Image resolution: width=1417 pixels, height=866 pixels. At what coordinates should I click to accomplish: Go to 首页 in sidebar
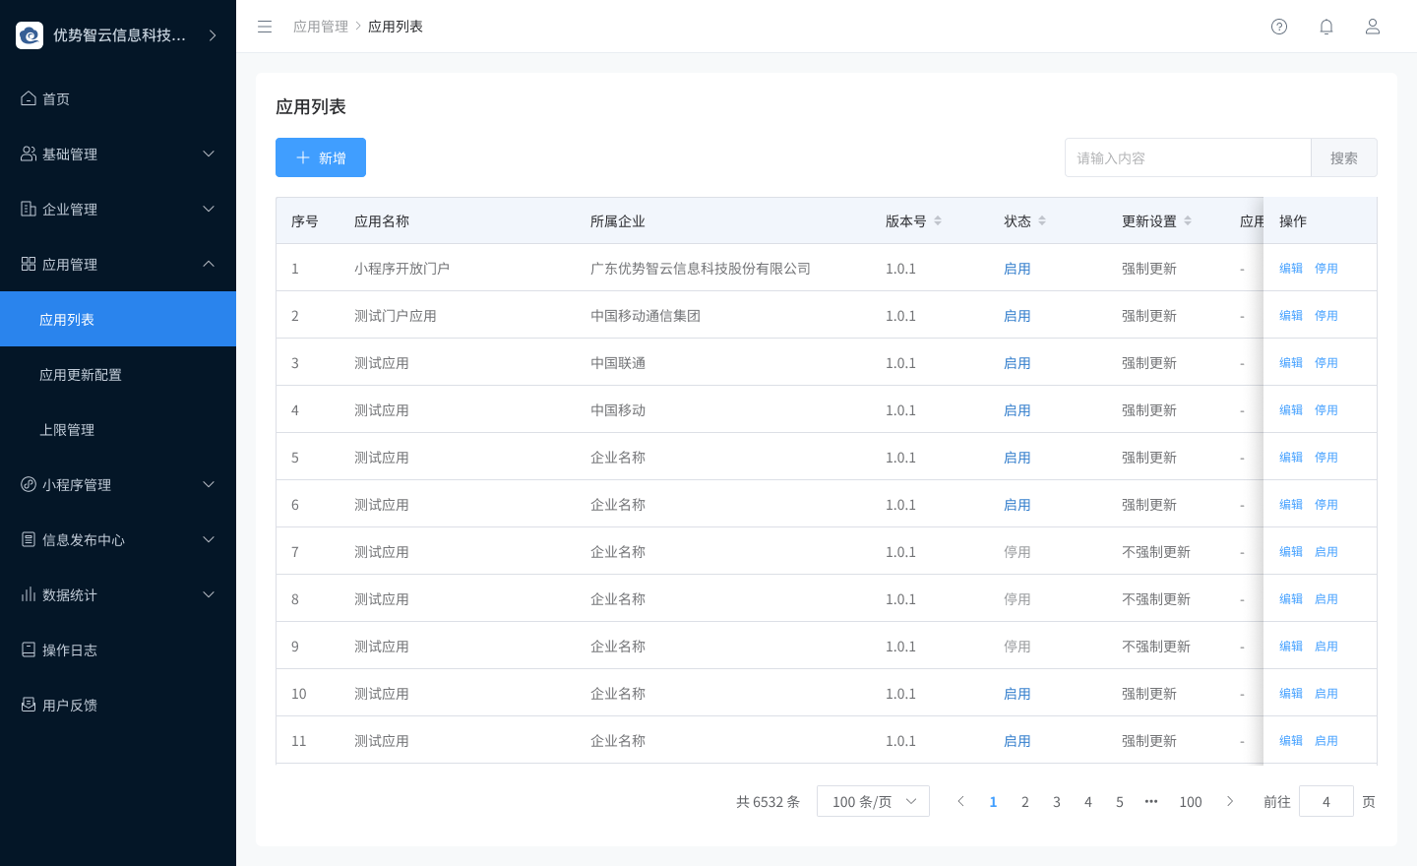(118, 98)
